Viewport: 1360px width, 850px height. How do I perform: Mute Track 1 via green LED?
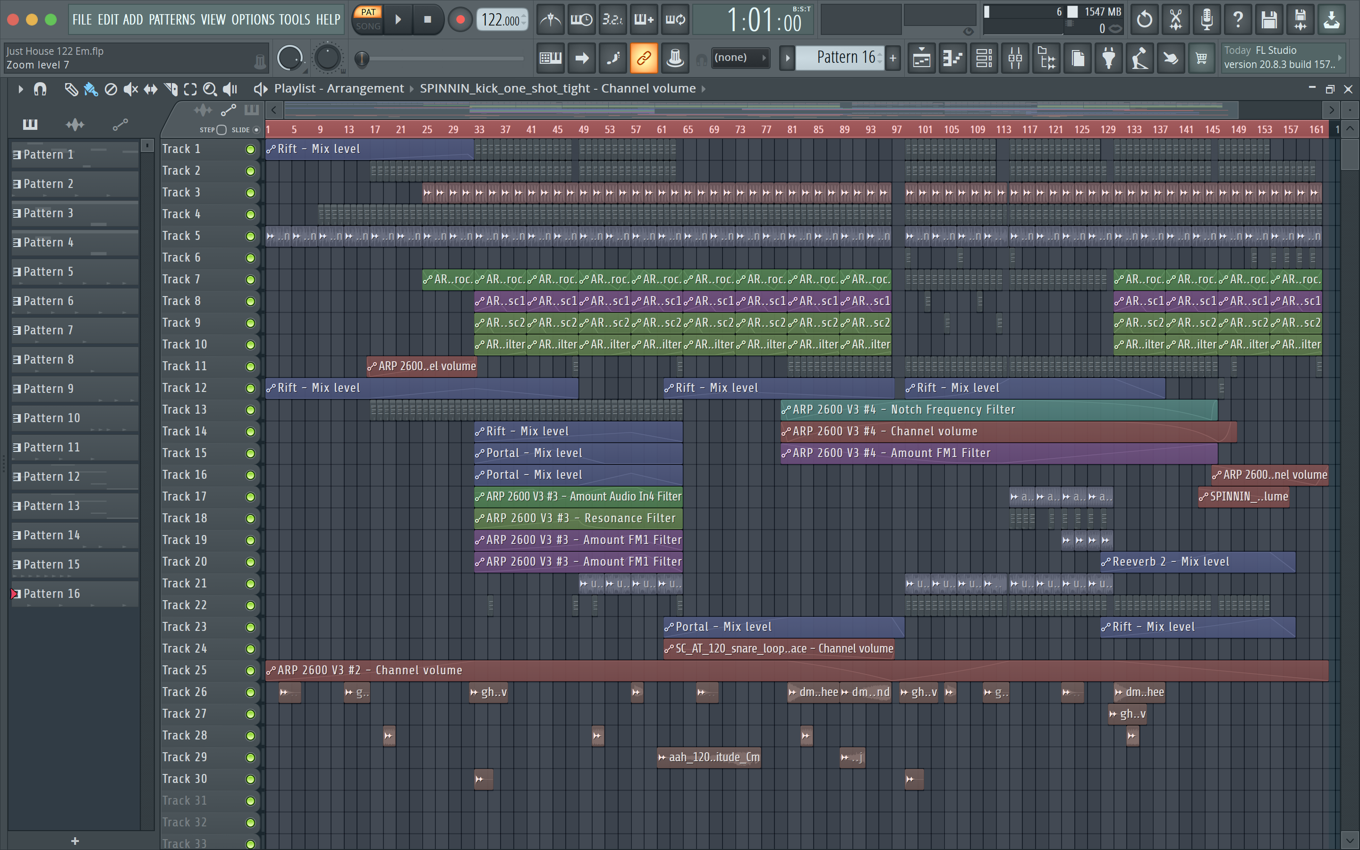point(250,150)
